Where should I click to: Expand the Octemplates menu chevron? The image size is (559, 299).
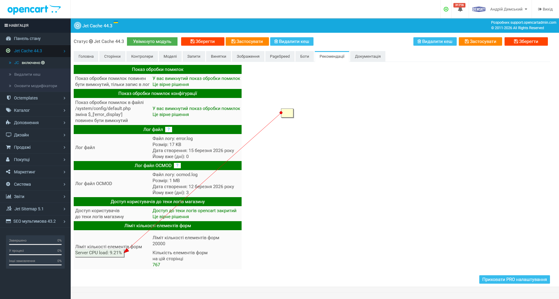(x=64, y=98)
